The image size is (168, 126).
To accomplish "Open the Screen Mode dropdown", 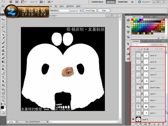I will 50,2.
